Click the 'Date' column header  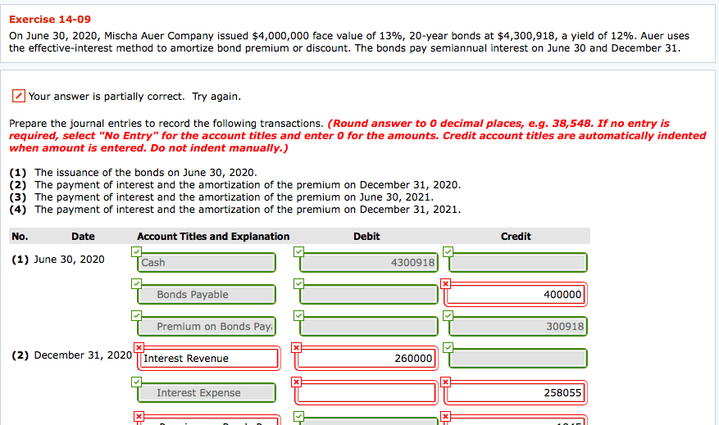(83, 237)
